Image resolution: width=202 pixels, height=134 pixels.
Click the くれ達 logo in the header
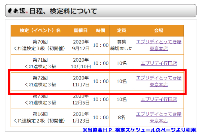pyautogui.click(x=18, y=11)
